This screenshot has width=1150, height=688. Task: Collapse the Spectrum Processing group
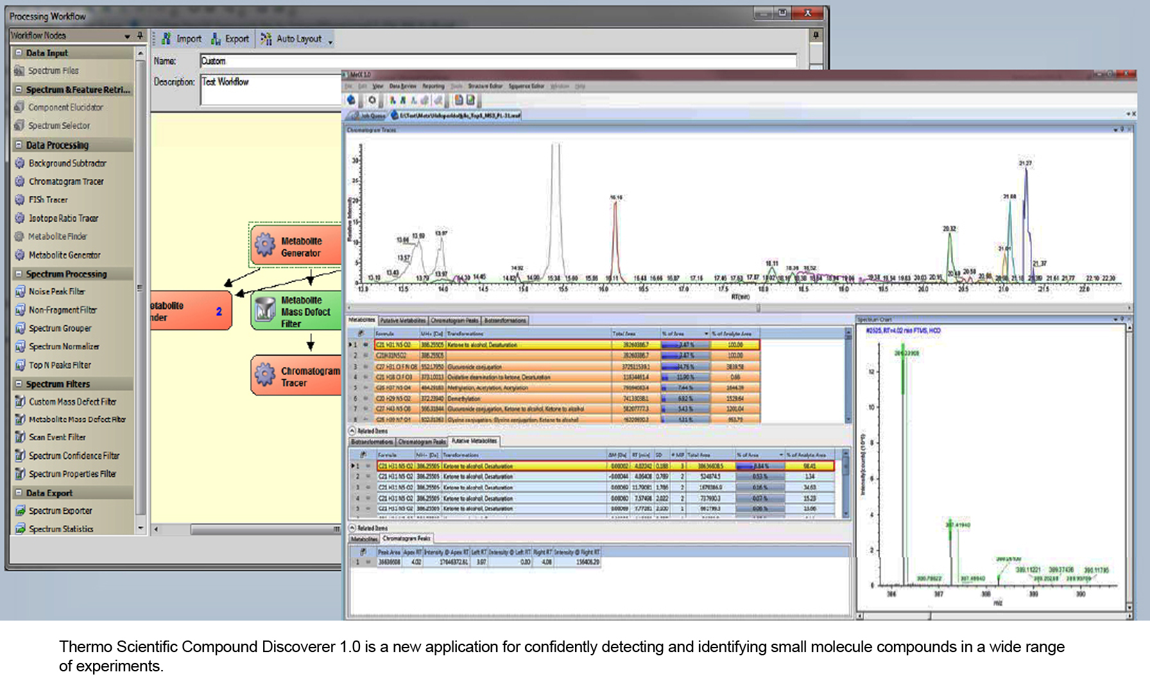click(19, 274)
